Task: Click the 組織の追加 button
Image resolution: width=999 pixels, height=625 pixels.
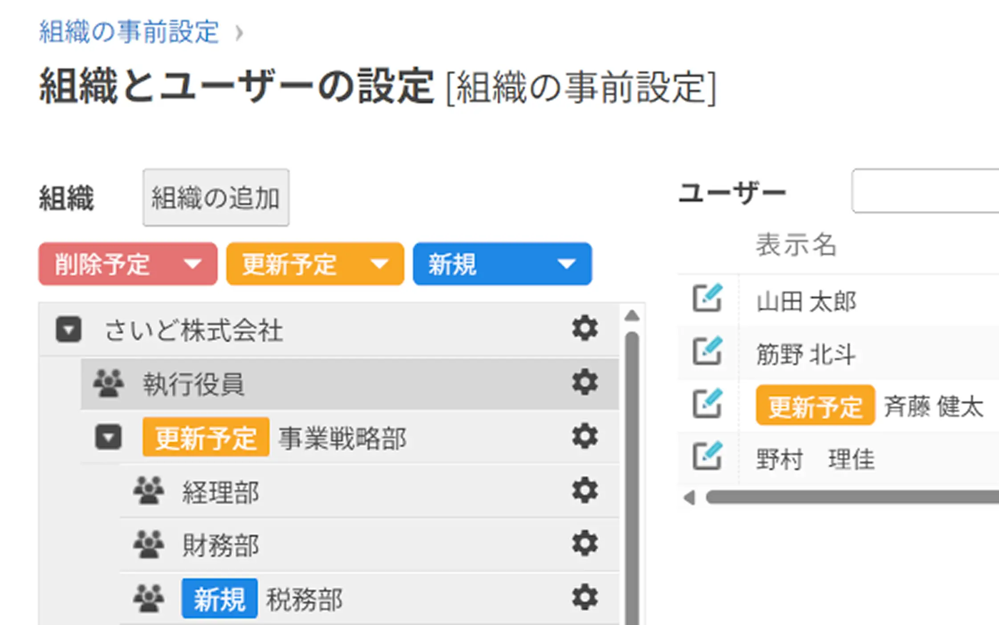Action: click(216, 198)
